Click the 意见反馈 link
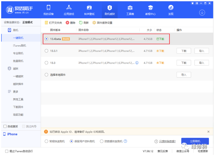Viewport: 214px width, 156px height. [x=162, y=151]
